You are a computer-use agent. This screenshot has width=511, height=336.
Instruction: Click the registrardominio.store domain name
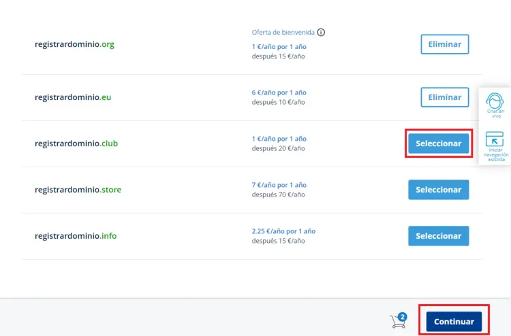[x=78, y=190]
